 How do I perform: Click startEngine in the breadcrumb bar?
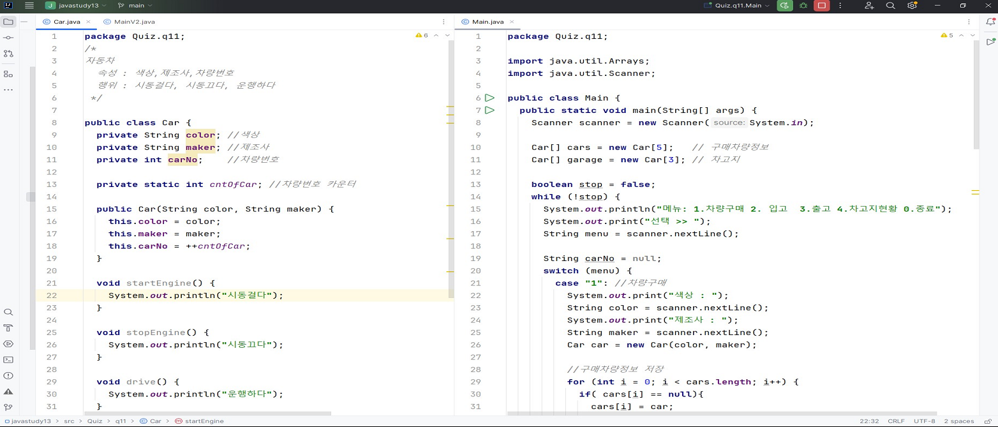pos(198,421)
